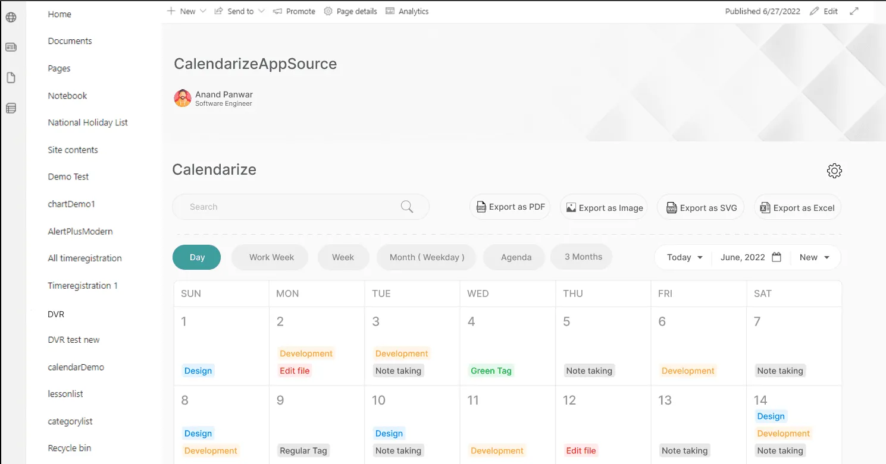Go to Documents in navigation
The width and height of the screenshot is (886, 464).
70,41
